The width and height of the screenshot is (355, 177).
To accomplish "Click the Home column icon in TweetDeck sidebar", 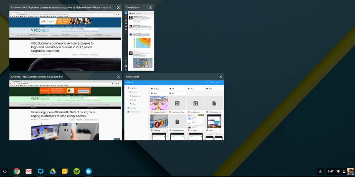I will [126, 20].
